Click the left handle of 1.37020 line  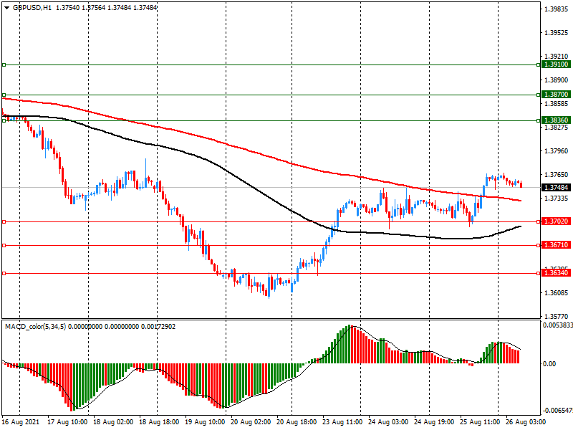[4, 221]
